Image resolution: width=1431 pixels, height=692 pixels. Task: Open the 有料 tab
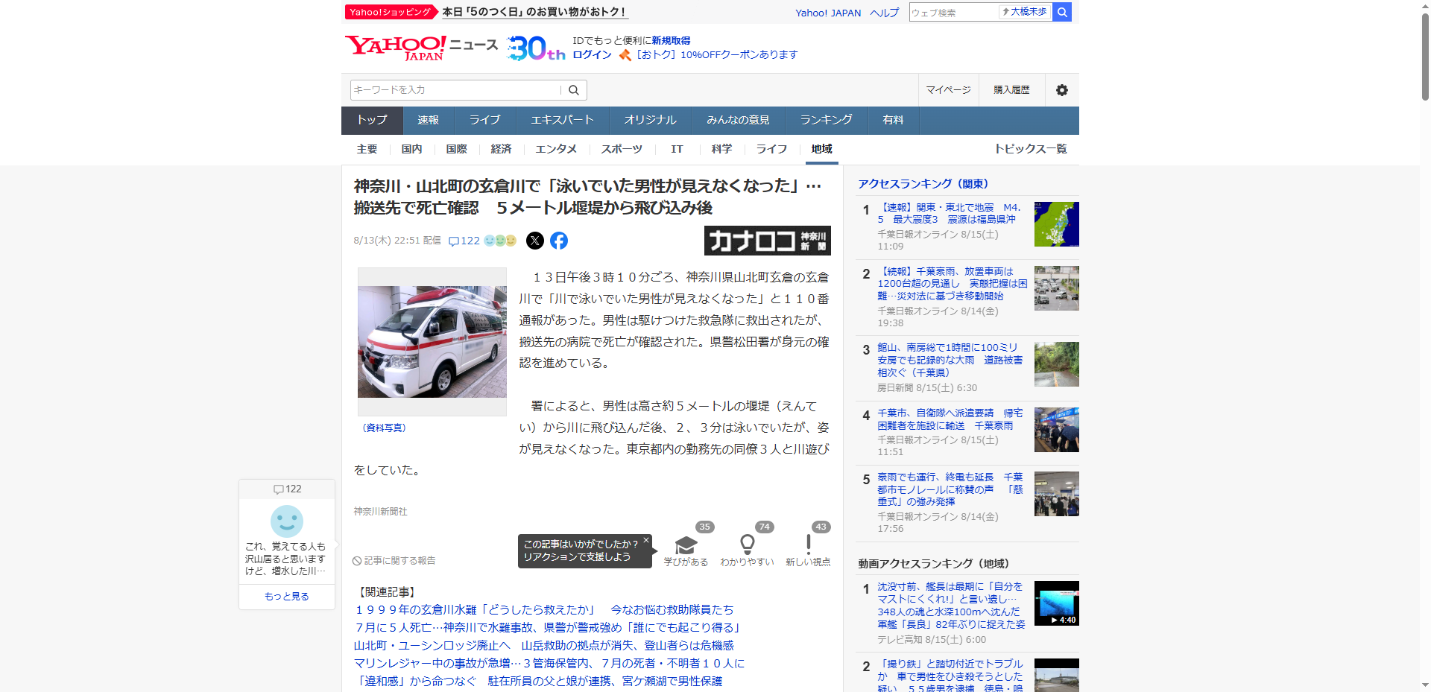[x=893, y=120]
